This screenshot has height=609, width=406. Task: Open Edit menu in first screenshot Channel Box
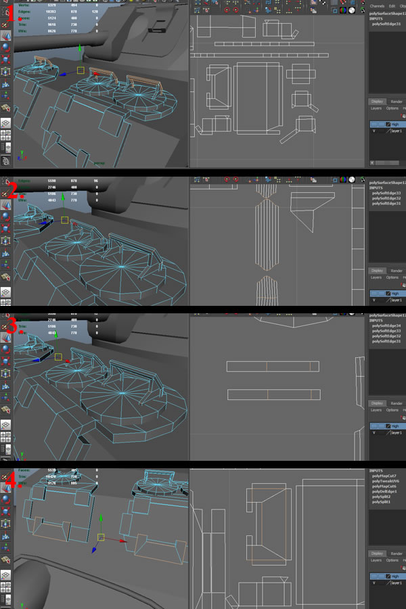click(392, 6)
